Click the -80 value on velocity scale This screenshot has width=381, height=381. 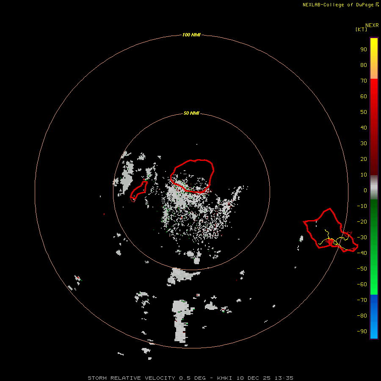(x=362, y=316)
